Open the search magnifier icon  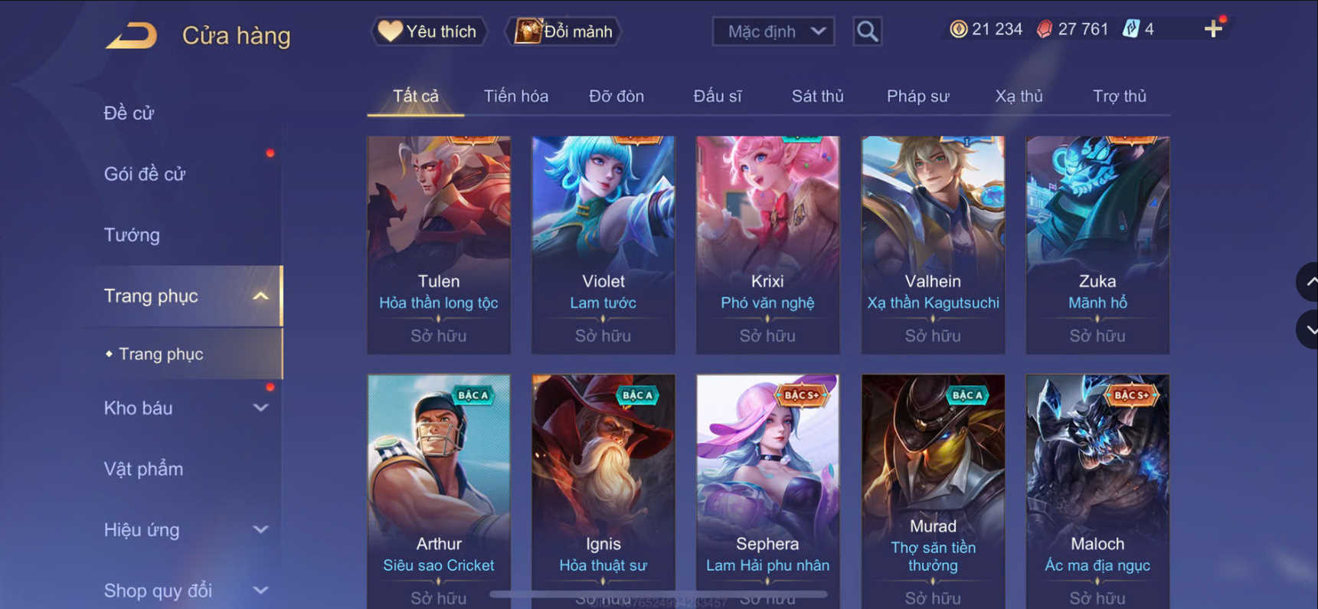pyautogui.click(x=867, y=31)
